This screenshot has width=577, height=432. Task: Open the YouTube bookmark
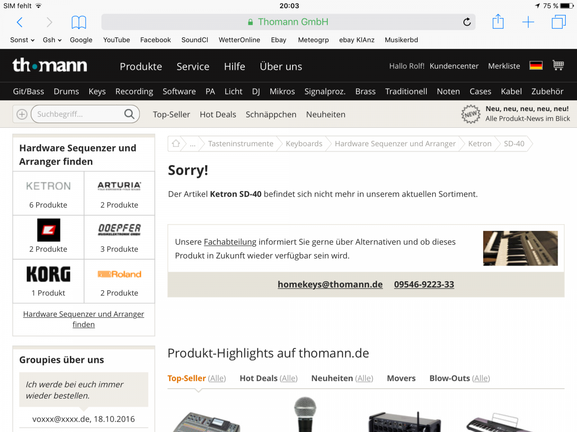pyautogui.click(x=116, y=40)
